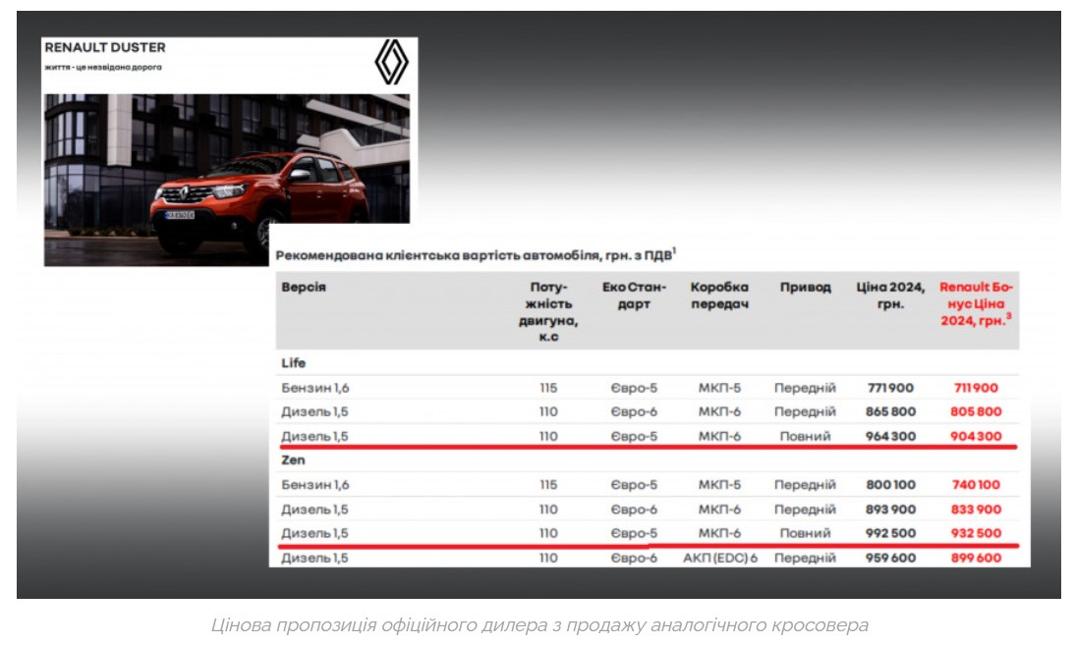Click the RENAULT DUSTER title text

click(x=105, y=47)
